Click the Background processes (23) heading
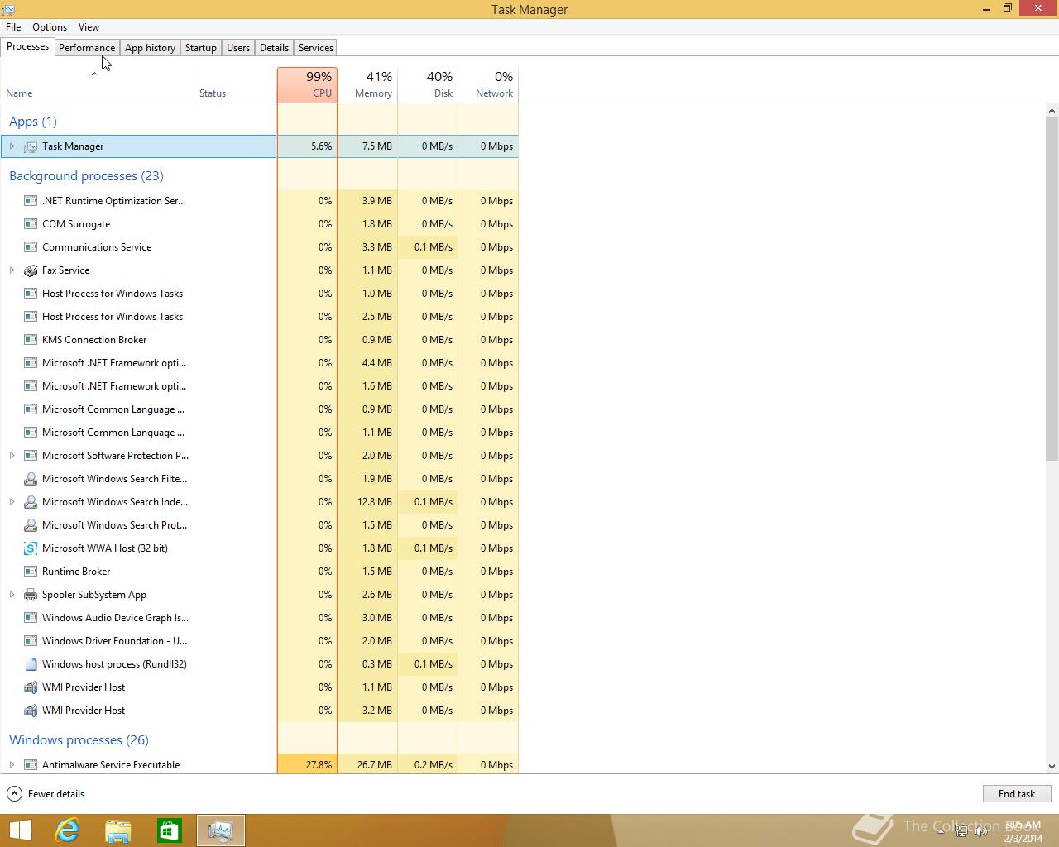Screen dimensions: 1059x847 [86, 176]
